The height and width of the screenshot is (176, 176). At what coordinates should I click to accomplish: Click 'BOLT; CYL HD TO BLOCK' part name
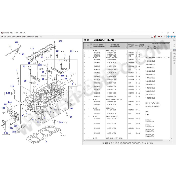tap(114, 100)
